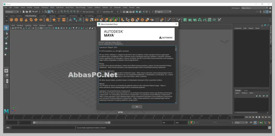
Task: Open the Edit Mesh menu
Action: [x=60, y=7]
